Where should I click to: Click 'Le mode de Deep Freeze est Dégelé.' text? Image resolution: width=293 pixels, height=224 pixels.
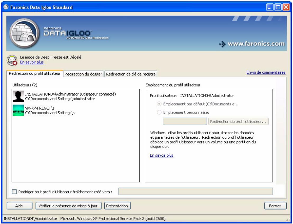(x=51, y=57)
